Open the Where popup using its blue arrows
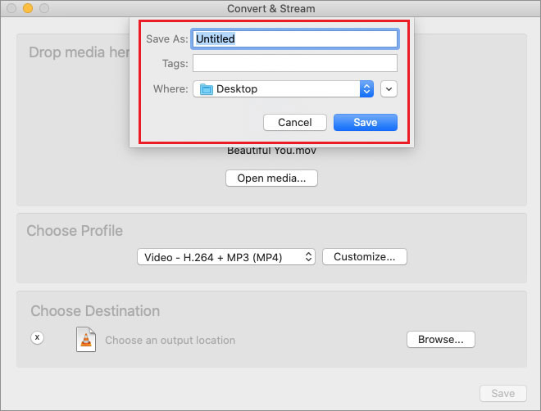 pos(366,88)
